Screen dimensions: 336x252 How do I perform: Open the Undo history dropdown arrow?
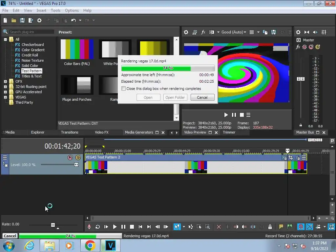click(80, 20)
